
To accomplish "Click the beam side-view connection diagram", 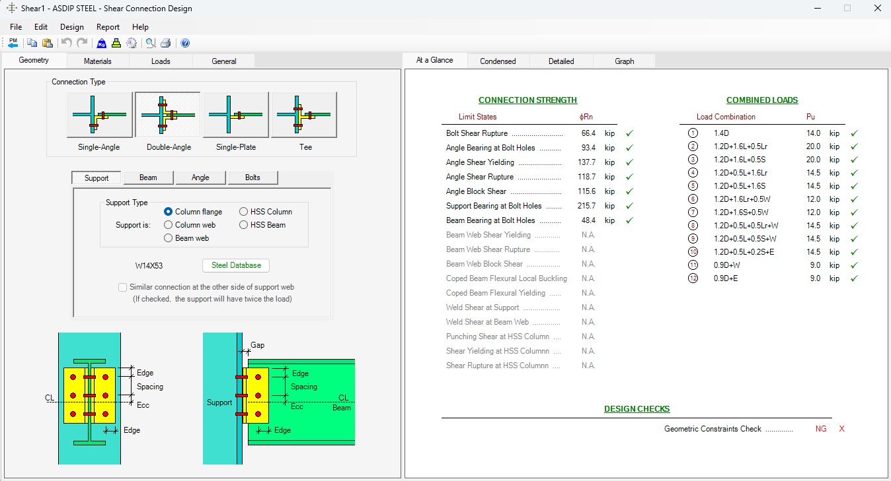I will pyautogui.click(x=279, y=398).
